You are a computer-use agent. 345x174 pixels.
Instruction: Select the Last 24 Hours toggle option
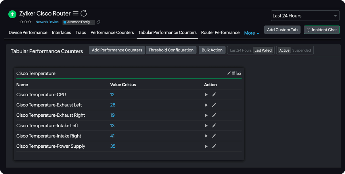pyautogui.click(x=241, y=50)
